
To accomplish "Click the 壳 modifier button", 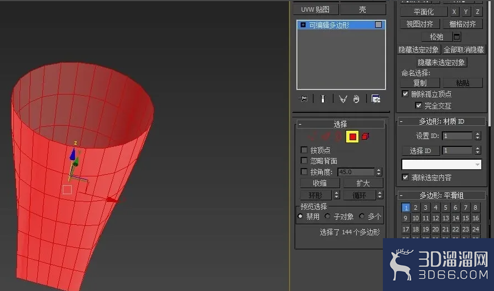I will 363,9.
